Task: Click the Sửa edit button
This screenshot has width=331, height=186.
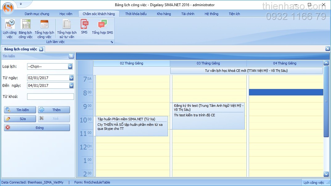Action: pyautogui.click(x=20, y=119)
